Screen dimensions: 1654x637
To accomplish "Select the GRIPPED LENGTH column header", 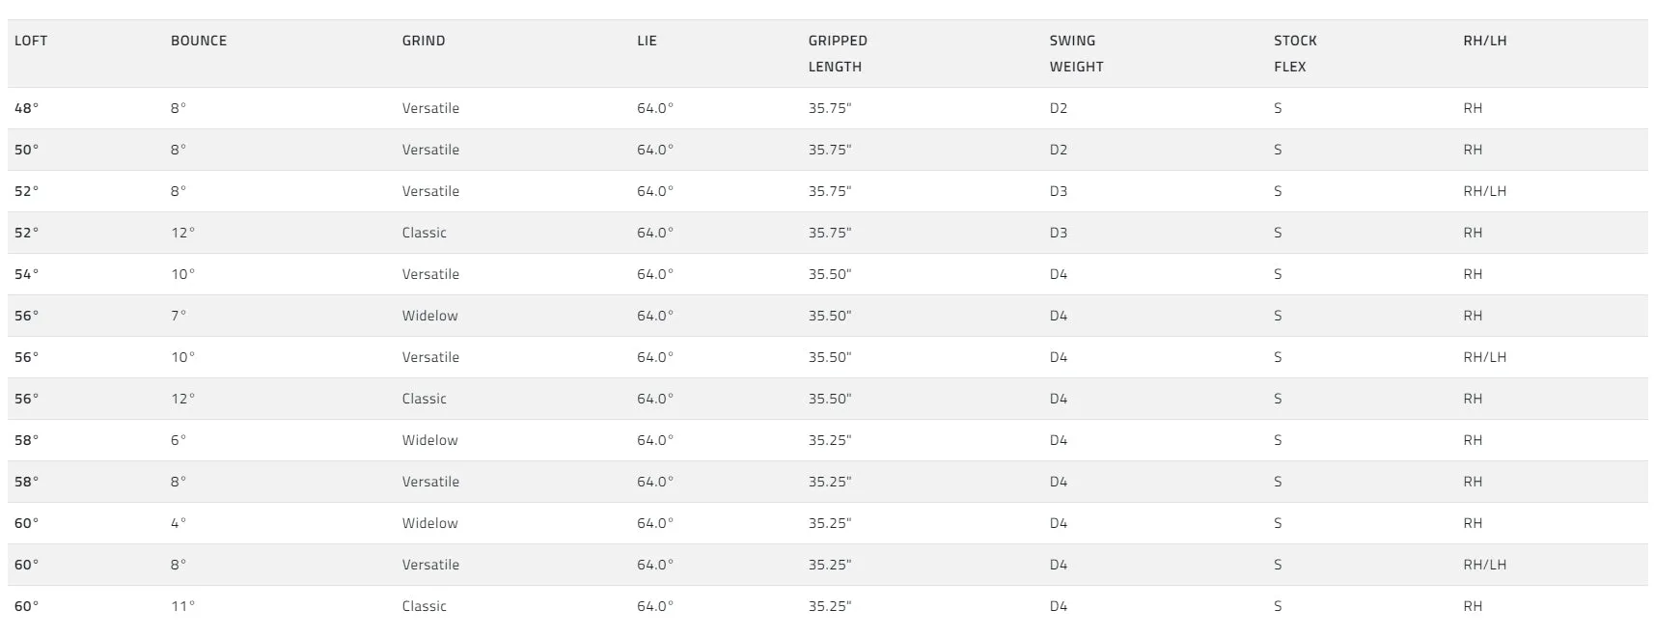I will (838, 53).
